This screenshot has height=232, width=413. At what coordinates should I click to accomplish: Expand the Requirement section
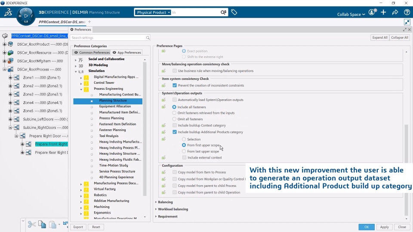pyautogui.click(x=156, y=217)
